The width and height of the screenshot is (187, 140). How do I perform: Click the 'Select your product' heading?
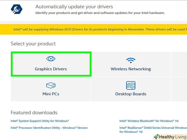pyautogui.click(x=33, y=44)
